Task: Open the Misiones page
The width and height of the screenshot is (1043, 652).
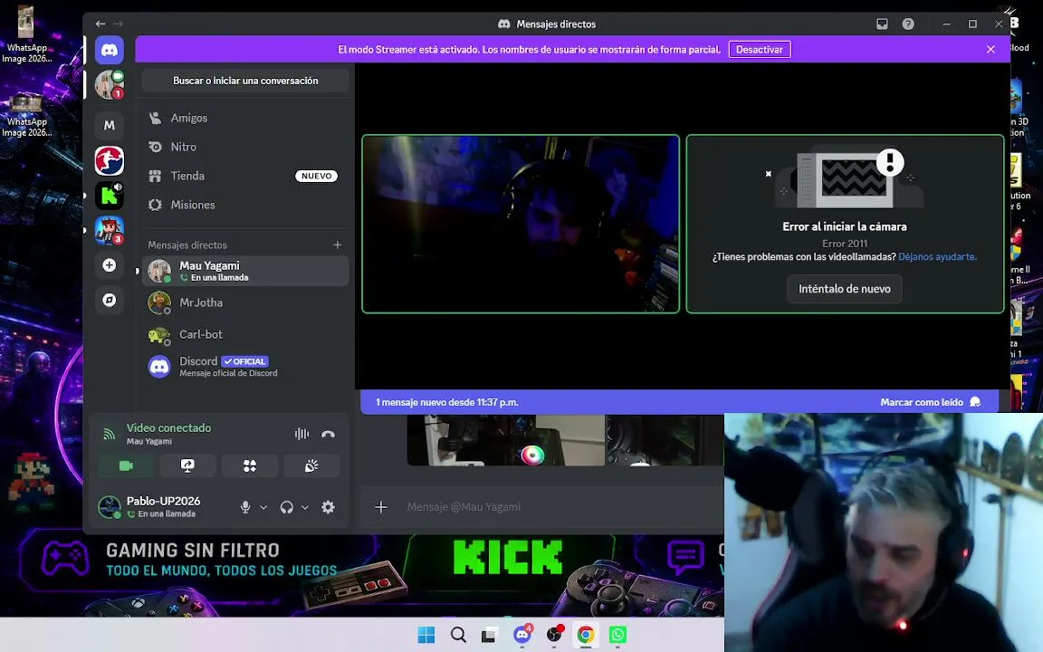Action: tap(244, 205)
